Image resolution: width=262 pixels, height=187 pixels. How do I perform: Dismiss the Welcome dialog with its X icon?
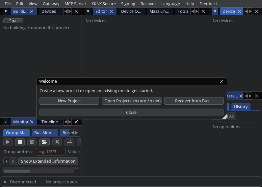pos(222,81)
